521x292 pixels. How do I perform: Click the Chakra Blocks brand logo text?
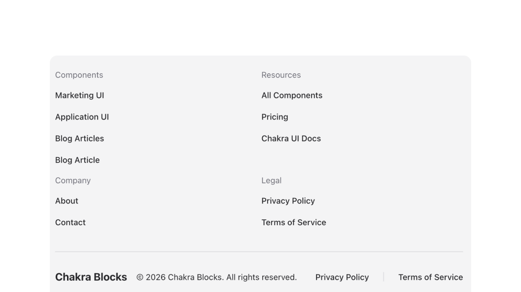coord(91,277)
